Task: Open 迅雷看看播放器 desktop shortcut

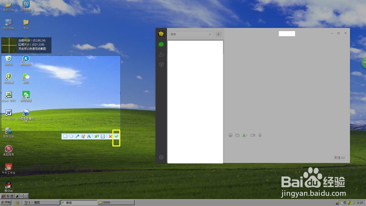Action: pos(26,116)
